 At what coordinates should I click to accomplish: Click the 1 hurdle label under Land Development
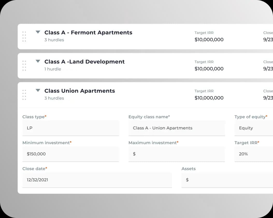tap(53, 69)
